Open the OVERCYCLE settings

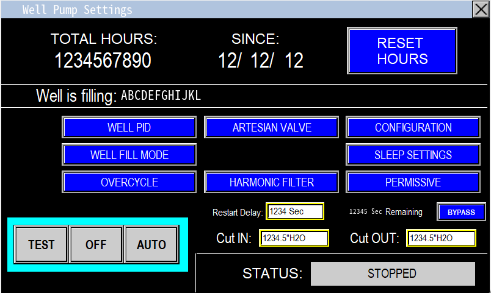129,182
